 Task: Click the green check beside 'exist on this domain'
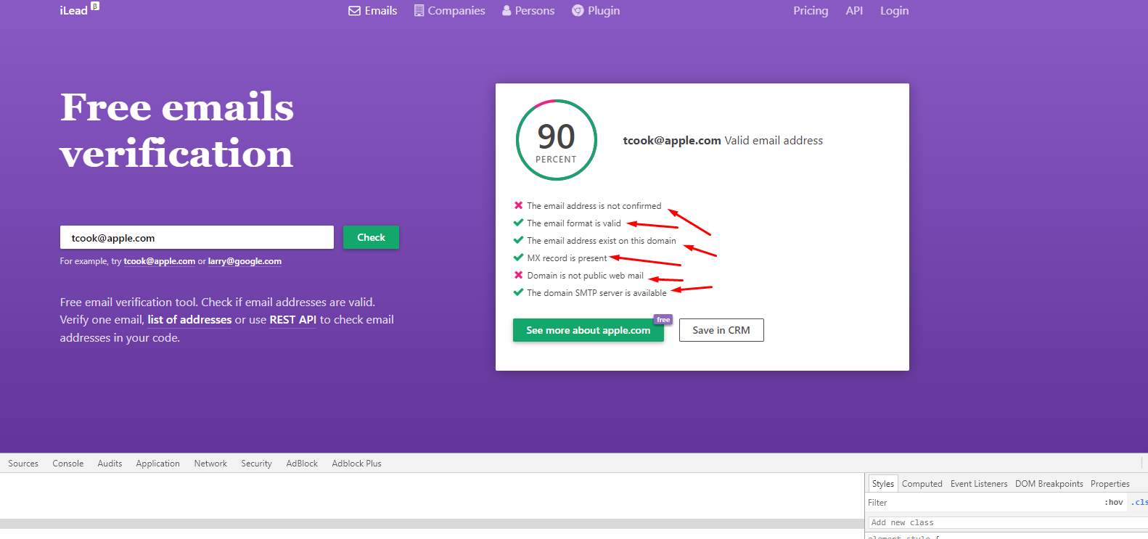[x=518, y=240]
